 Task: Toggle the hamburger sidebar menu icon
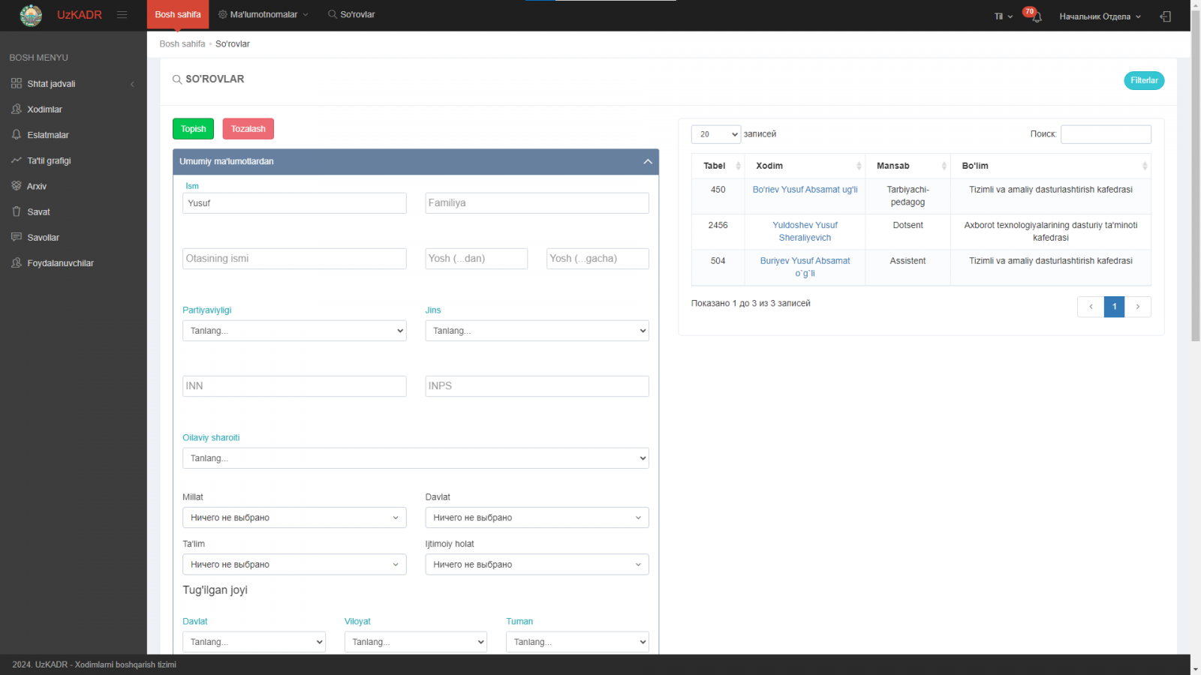pyautogui.click(x=122, y=15)
